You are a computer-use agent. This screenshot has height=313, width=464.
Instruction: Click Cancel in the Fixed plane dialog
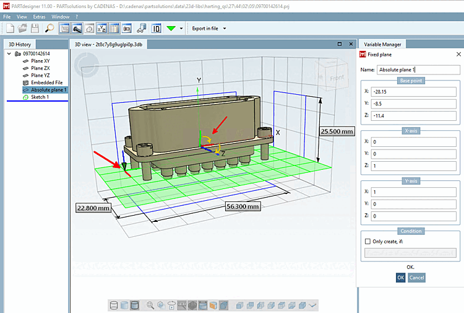tap(417, 277)
